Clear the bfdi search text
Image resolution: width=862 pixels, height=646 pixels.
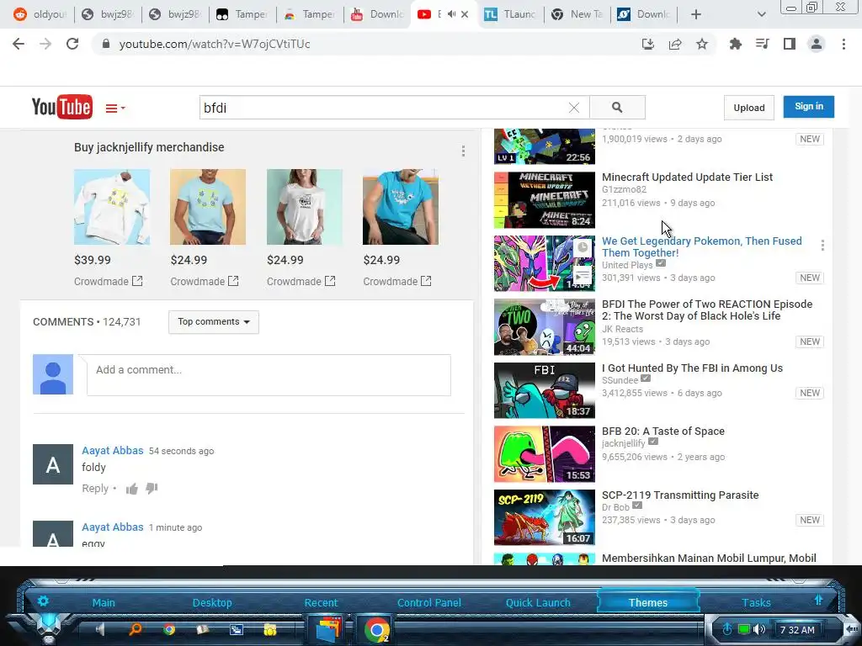tap(574, 108)
